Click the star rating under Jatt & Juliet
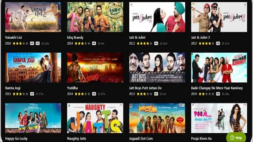 click(x=145, y=43)
